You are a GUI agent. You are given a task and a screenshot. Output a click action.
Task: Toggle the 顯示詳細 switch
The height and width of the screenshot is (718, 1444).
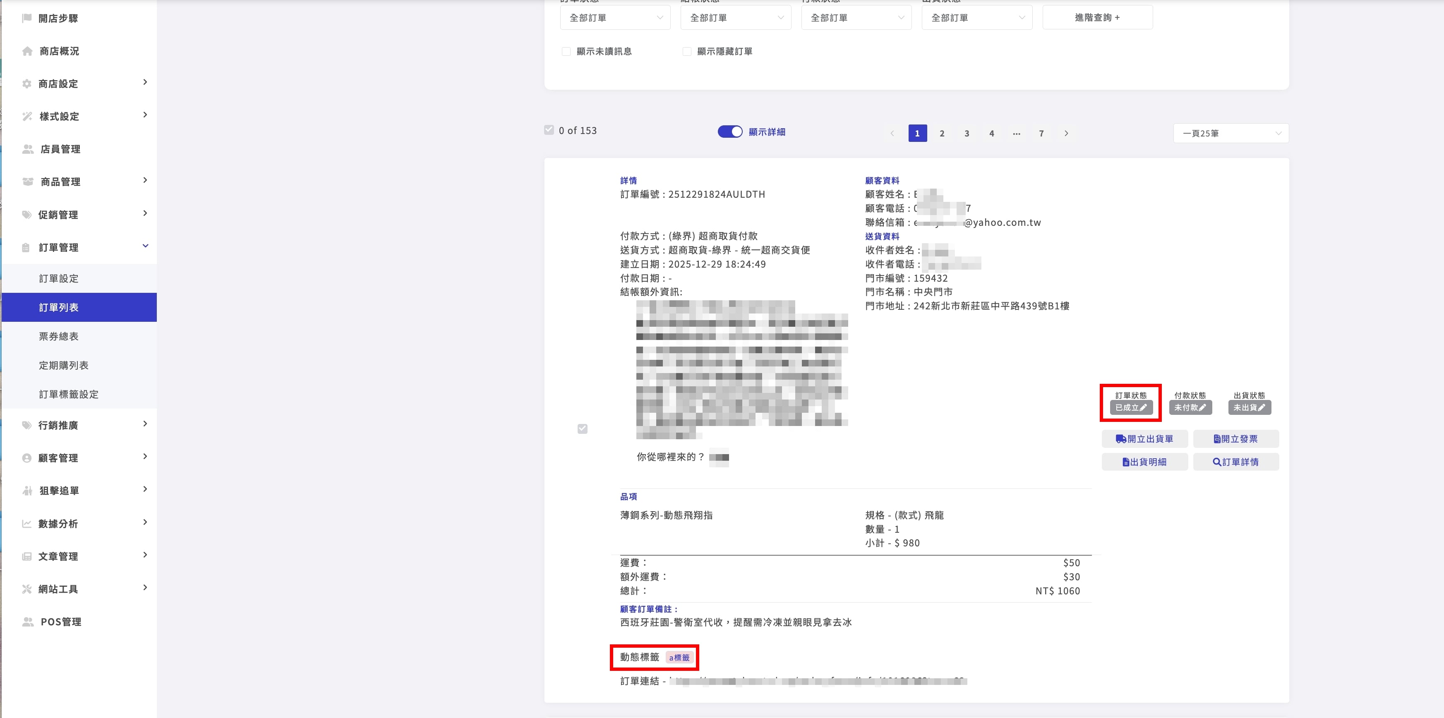(730, 131)
